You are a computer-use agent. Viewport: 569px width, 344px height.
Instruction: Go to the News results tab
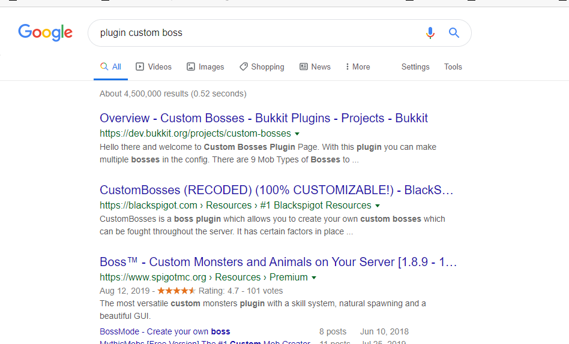[315, 67]
